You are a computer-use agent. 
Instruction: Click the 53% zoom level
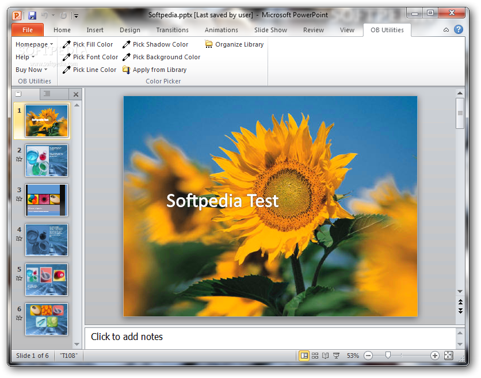pyautogui.click(x=353, y=356)
